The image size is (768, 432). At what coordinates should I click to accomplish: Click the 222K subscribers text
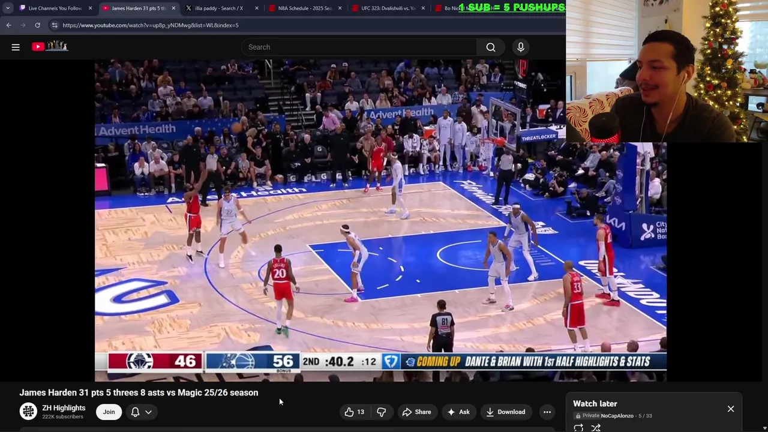(x=62, y=416)
